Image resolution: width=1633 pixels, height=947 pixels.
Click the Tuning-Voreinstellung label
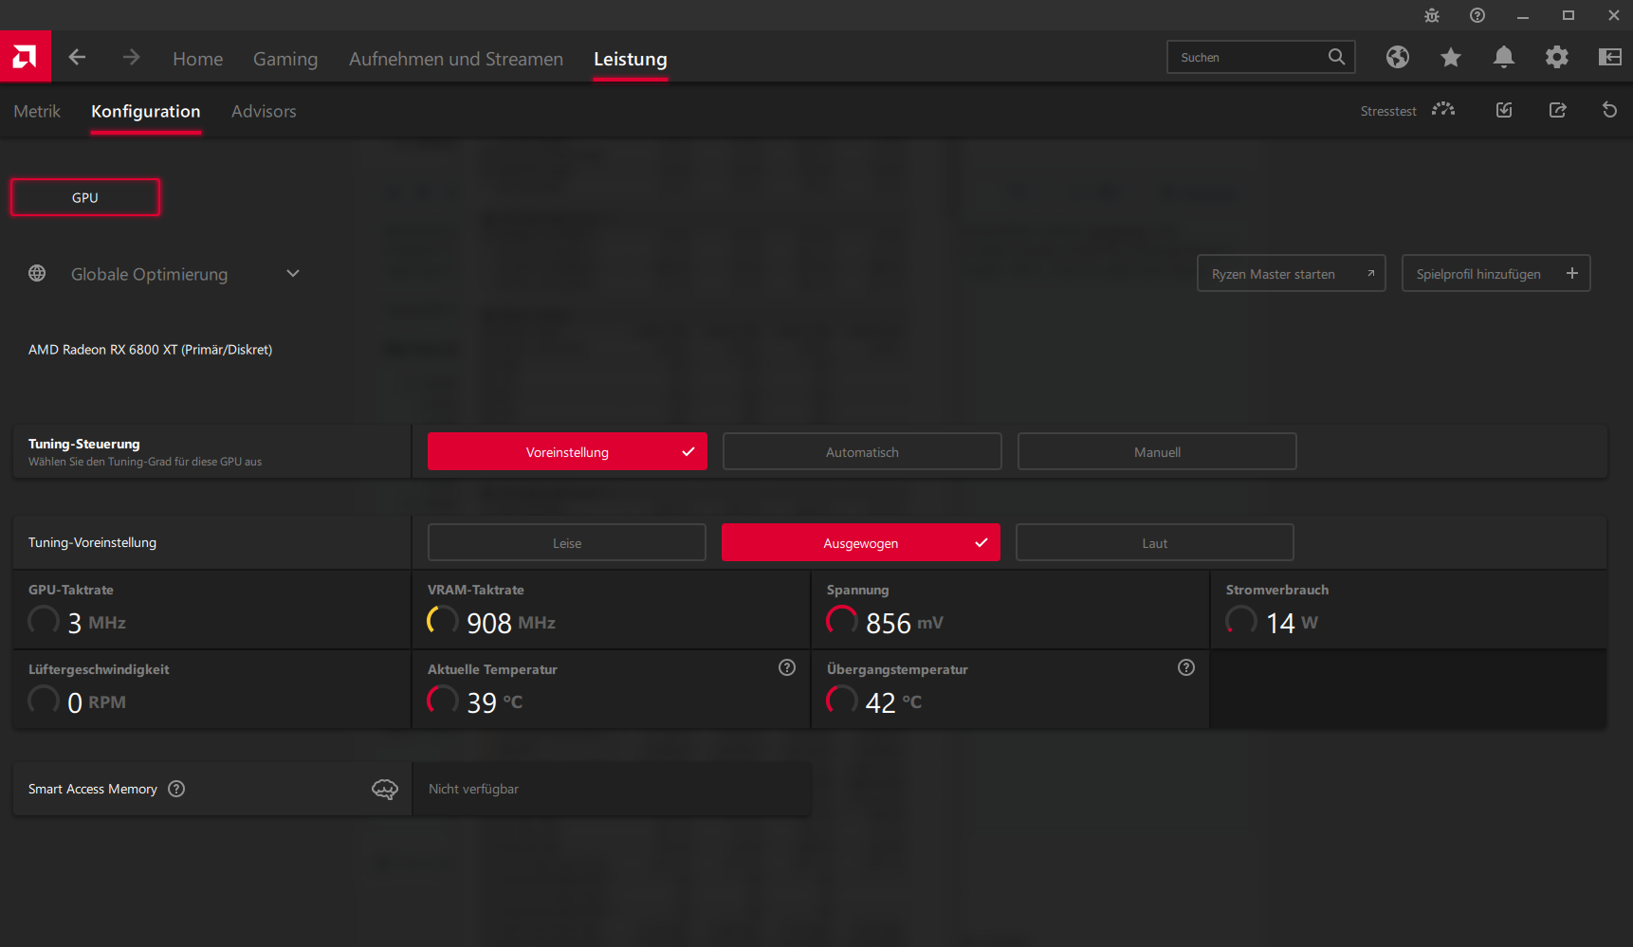pyautogui.click(x=92, y=542)
